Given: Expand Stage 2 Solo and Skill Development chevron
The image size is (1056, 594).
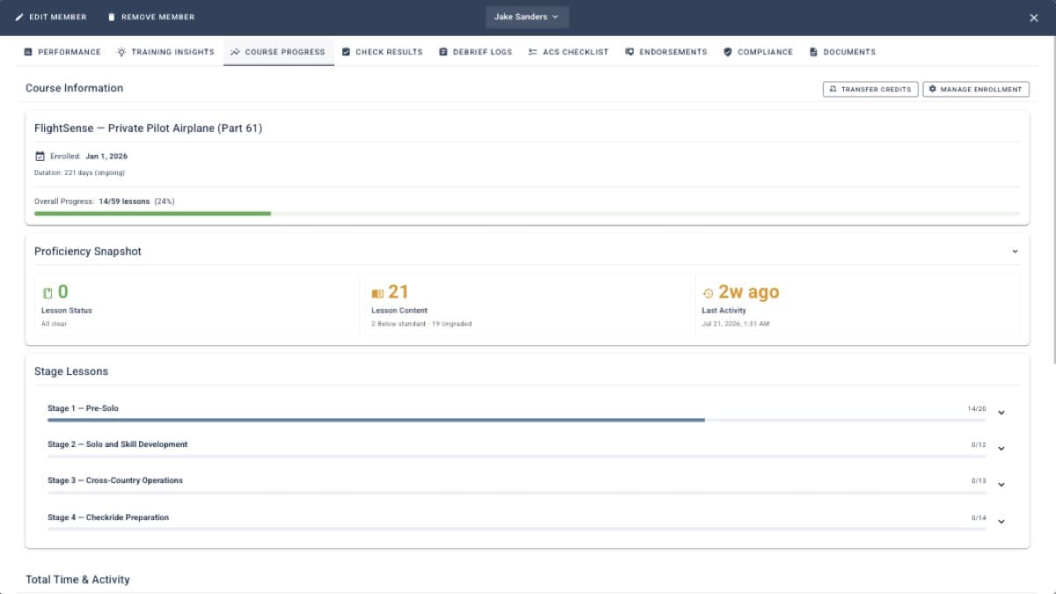Looking at the screenshot, I should [1001, 448].
